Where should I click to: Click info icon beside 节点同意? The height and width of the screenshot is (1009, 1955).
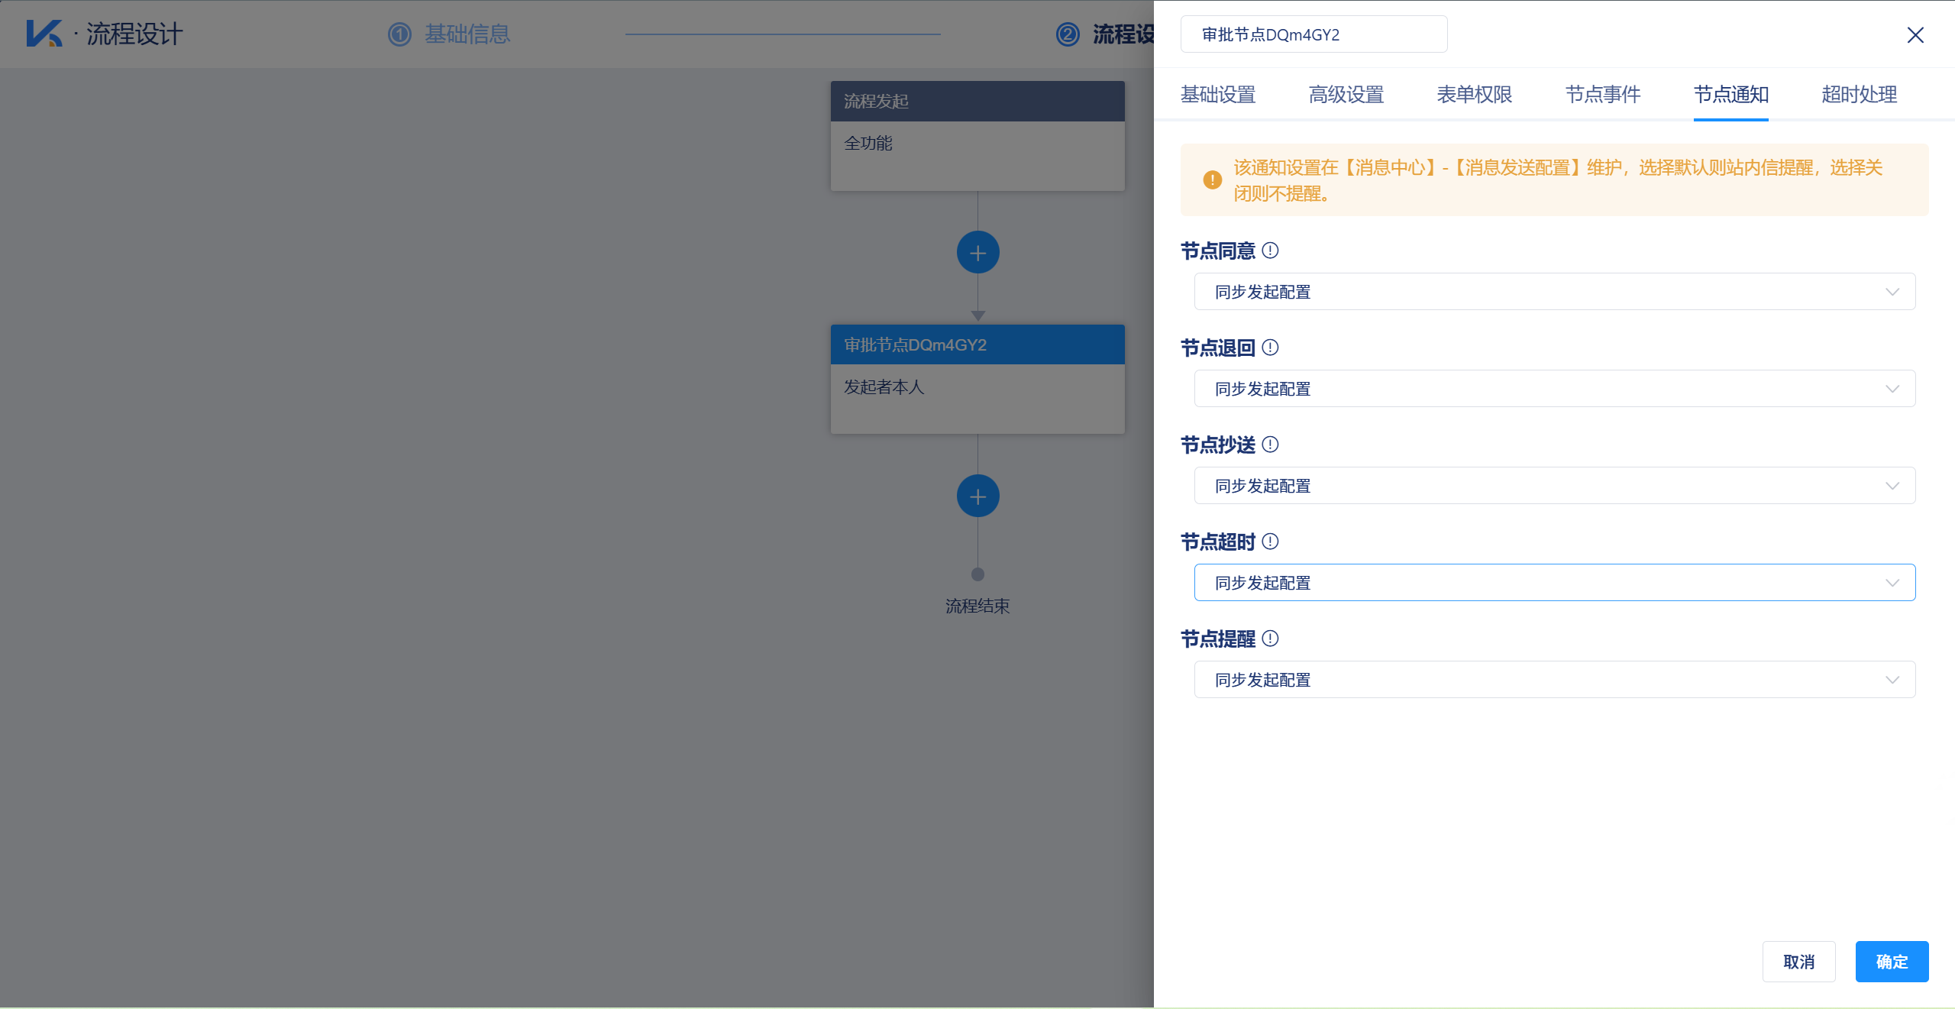(1270, 251)
